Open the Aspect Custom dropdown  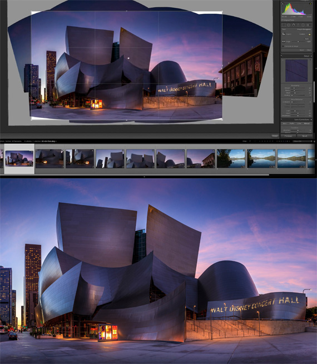[302, 34]
